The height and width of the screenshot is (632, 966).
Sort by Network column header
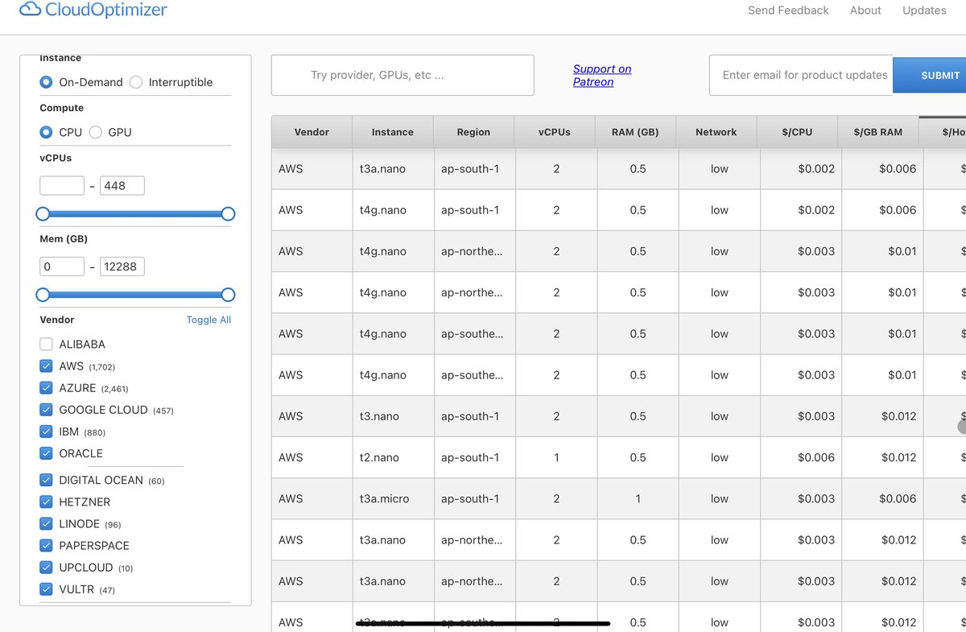716,132
